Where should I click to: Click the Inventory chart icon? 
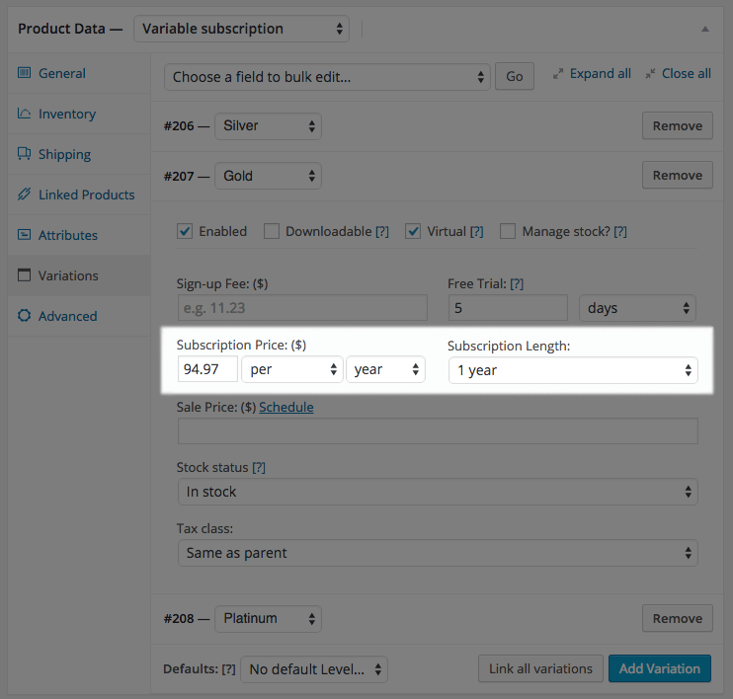point(24,114)
